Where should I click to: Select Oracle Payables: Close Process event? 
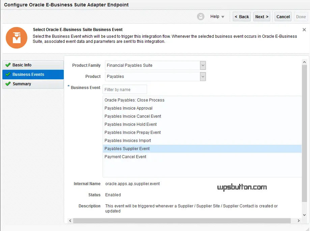202,100
